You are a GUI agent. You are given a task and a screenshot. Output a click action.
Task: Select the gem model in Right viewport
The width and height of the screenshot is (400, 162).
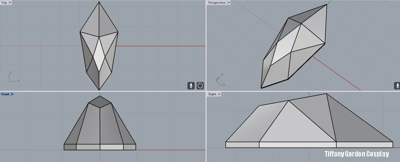[x=309, y=121]
